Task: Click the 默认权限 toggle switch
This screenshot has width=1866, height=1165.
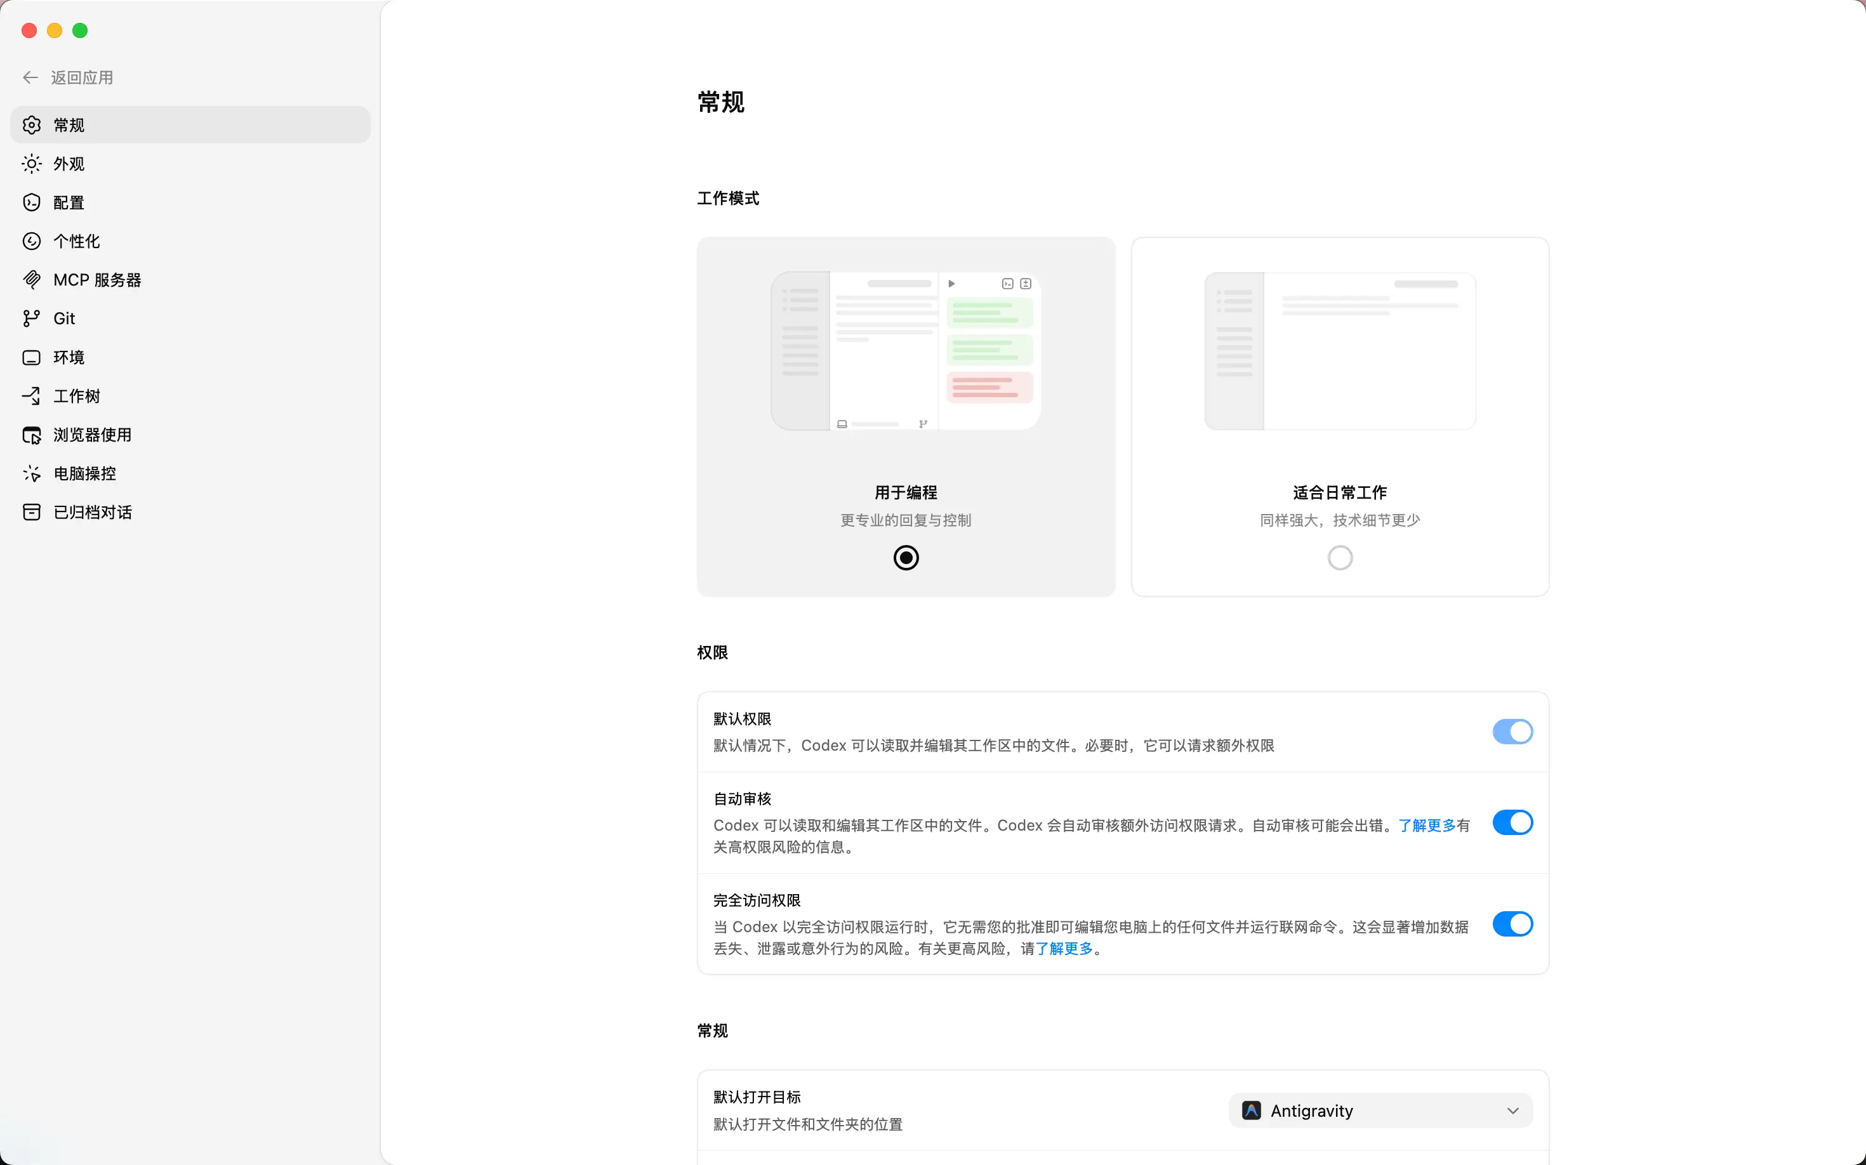Action: (x=1511, y=731)
